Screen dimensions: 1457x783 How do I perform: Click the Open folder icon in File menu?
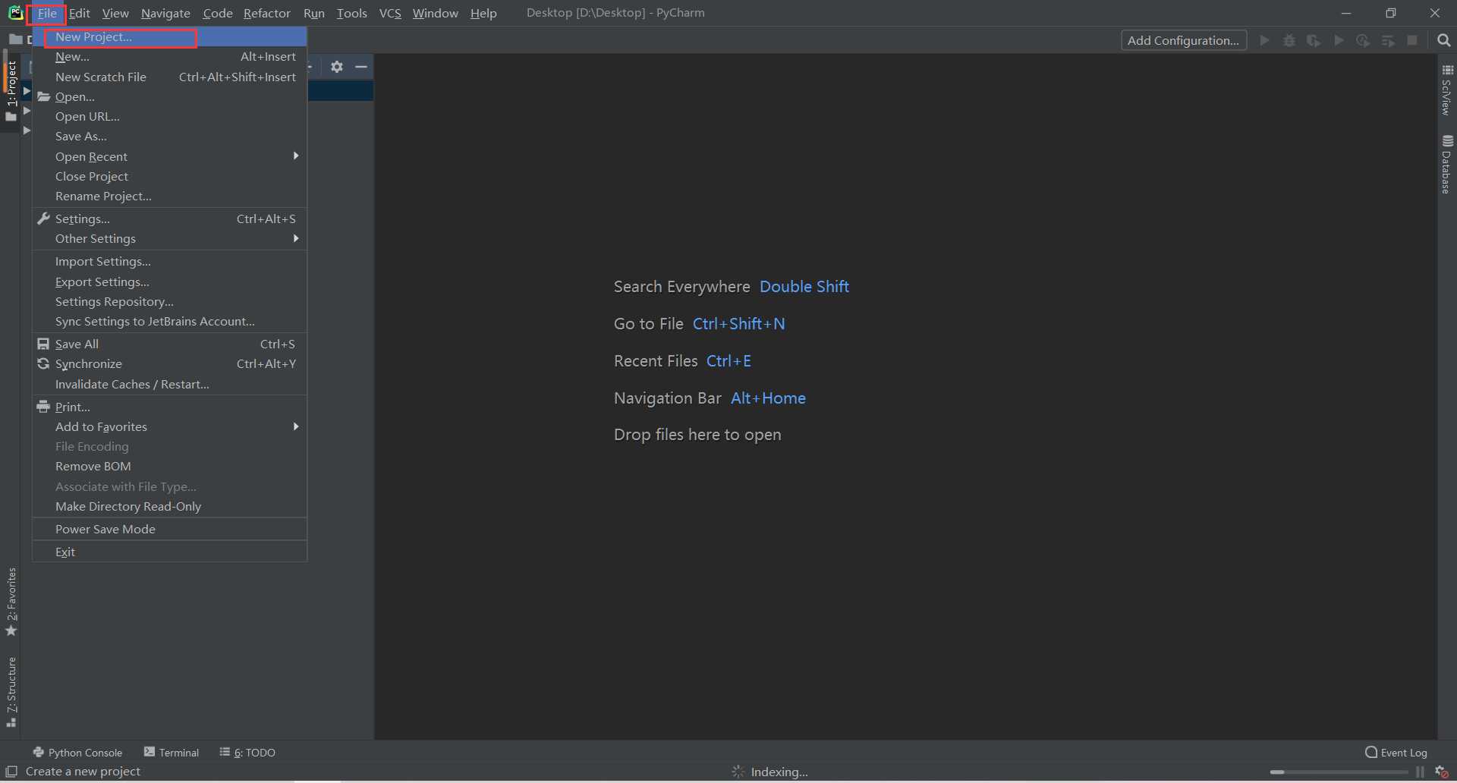(x=44, y=96)
